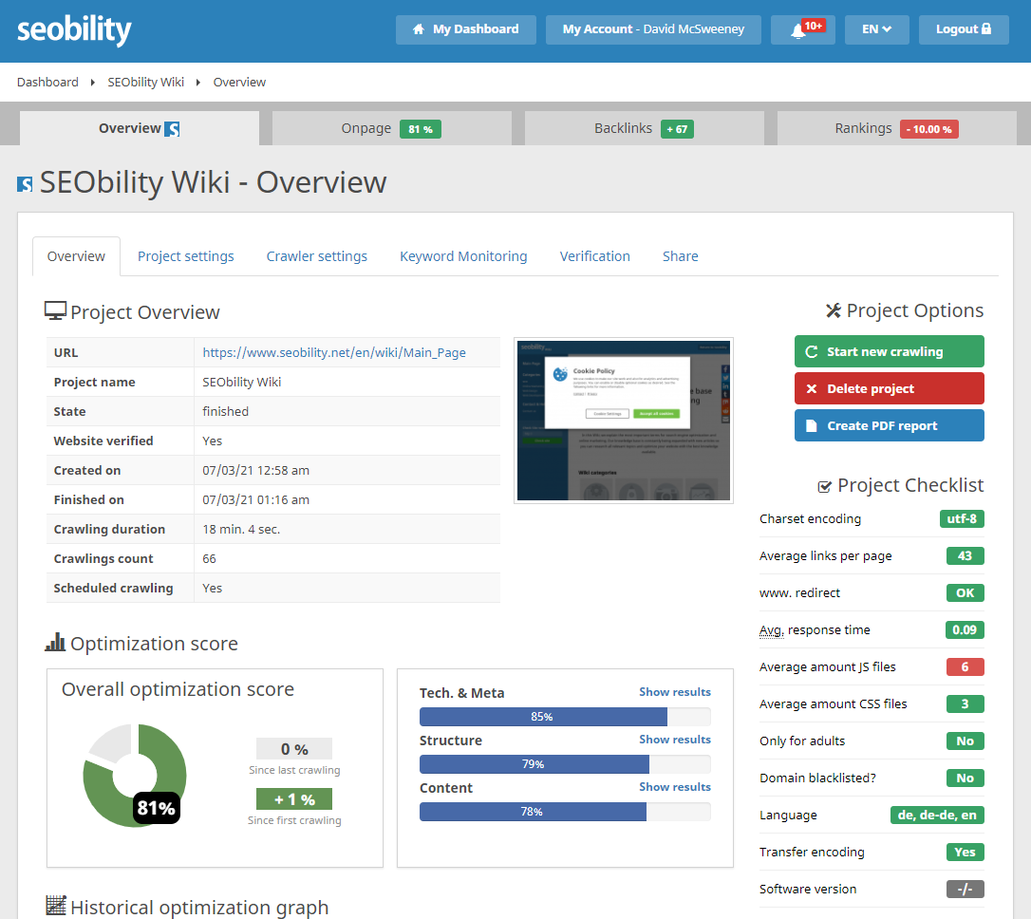Click the website screenshot thumbnail
The width and height of the screenshot is (1031, 919).
[623, 419]
